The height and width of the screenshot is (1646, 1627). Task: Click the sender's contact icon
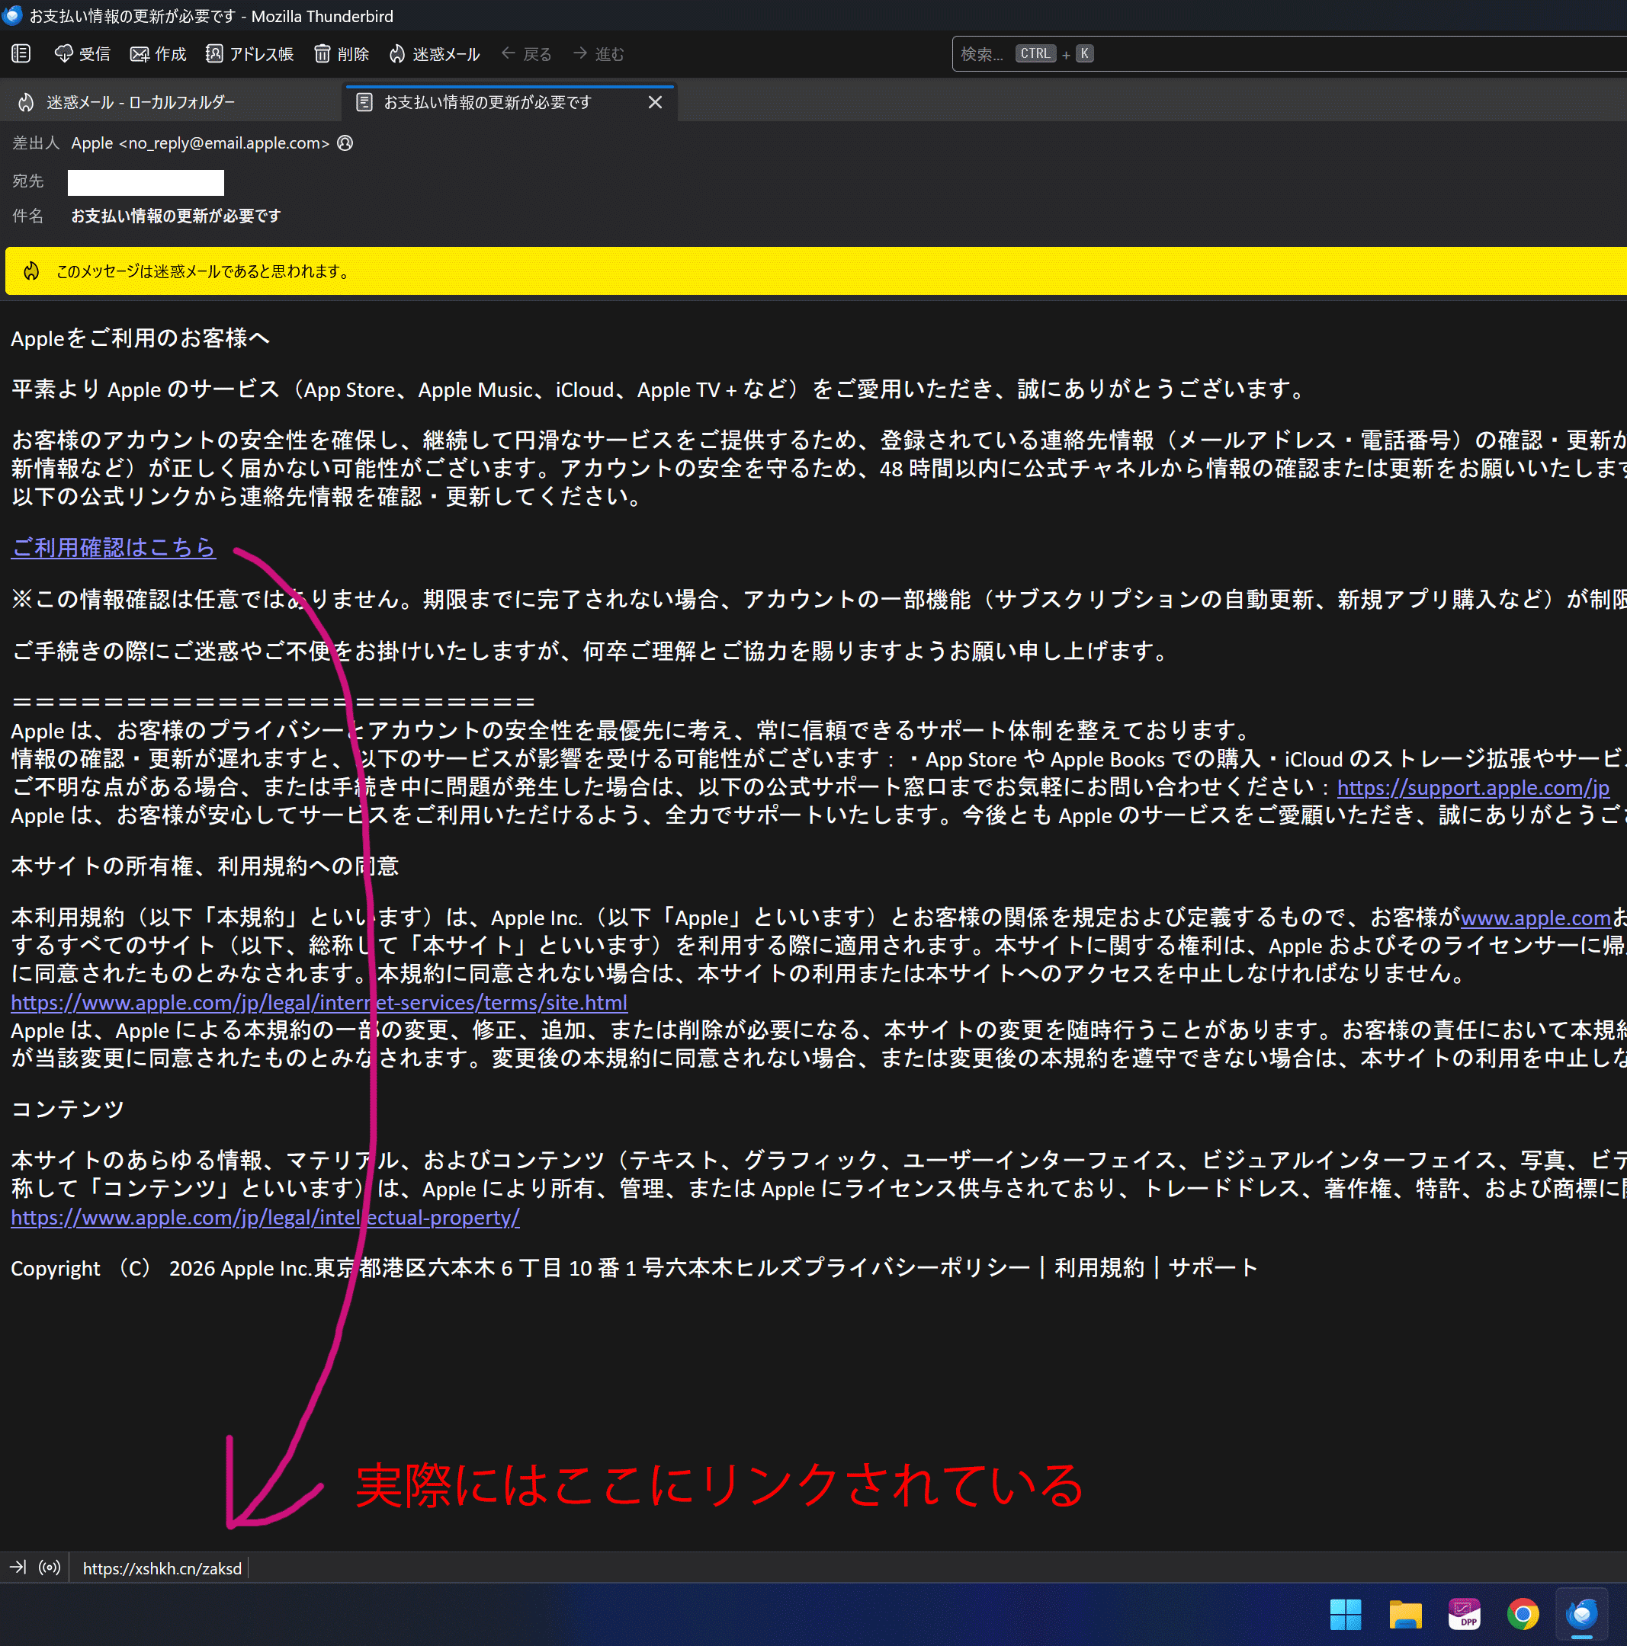pos(345,143)
